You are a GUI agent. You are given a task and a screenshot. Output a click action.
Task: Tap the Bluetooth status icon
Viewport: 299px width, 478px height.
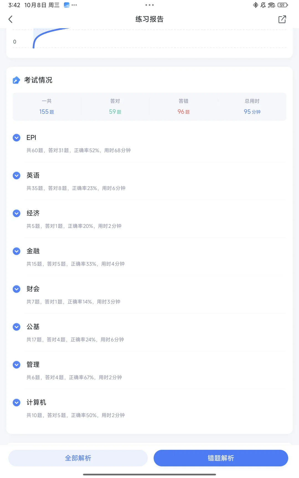coord(255,5)
